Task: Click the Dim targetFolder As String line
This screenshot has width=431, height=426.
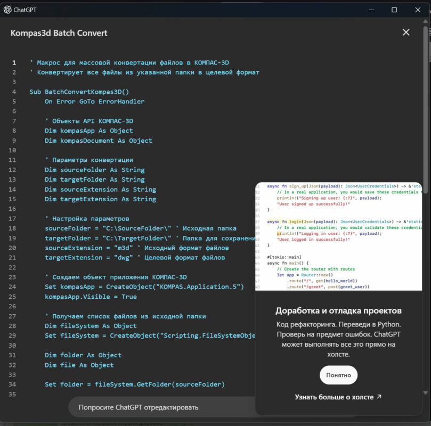Action: pos(94,179)
